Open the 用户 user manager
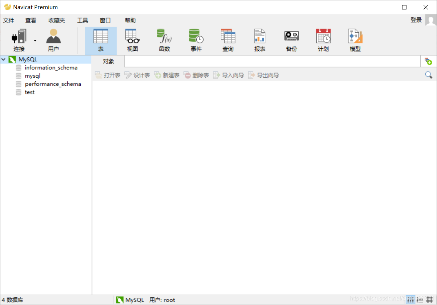The width and height of the screenshot is (437, 305). 53,41
